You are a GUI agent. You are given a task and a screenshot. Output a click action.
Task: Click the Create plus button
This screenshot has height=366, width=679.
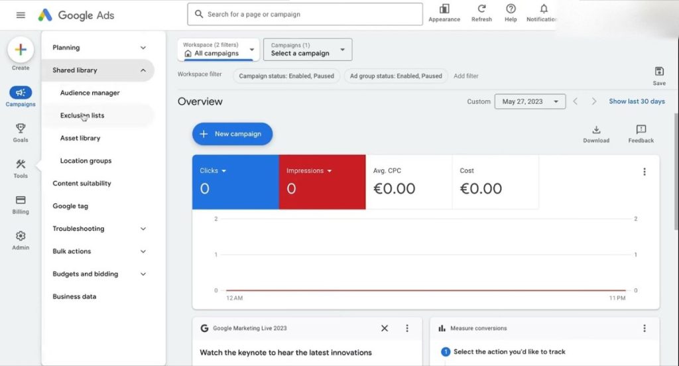click(x=21, y=50)
